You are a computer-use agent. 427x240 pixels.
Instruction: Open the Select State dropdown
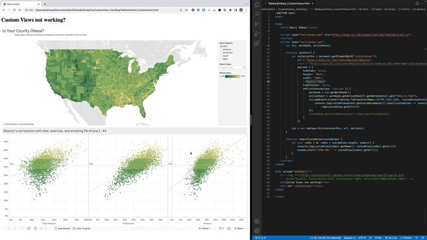[x=232, y=67]
